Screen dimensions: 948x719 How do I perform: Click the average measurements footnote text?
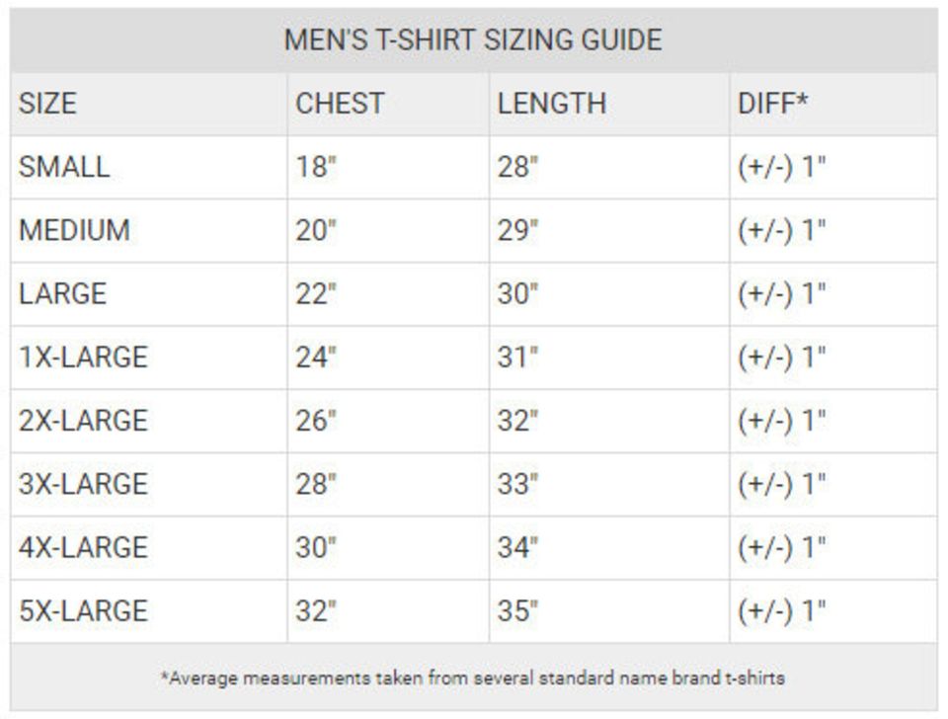point(473,679)
